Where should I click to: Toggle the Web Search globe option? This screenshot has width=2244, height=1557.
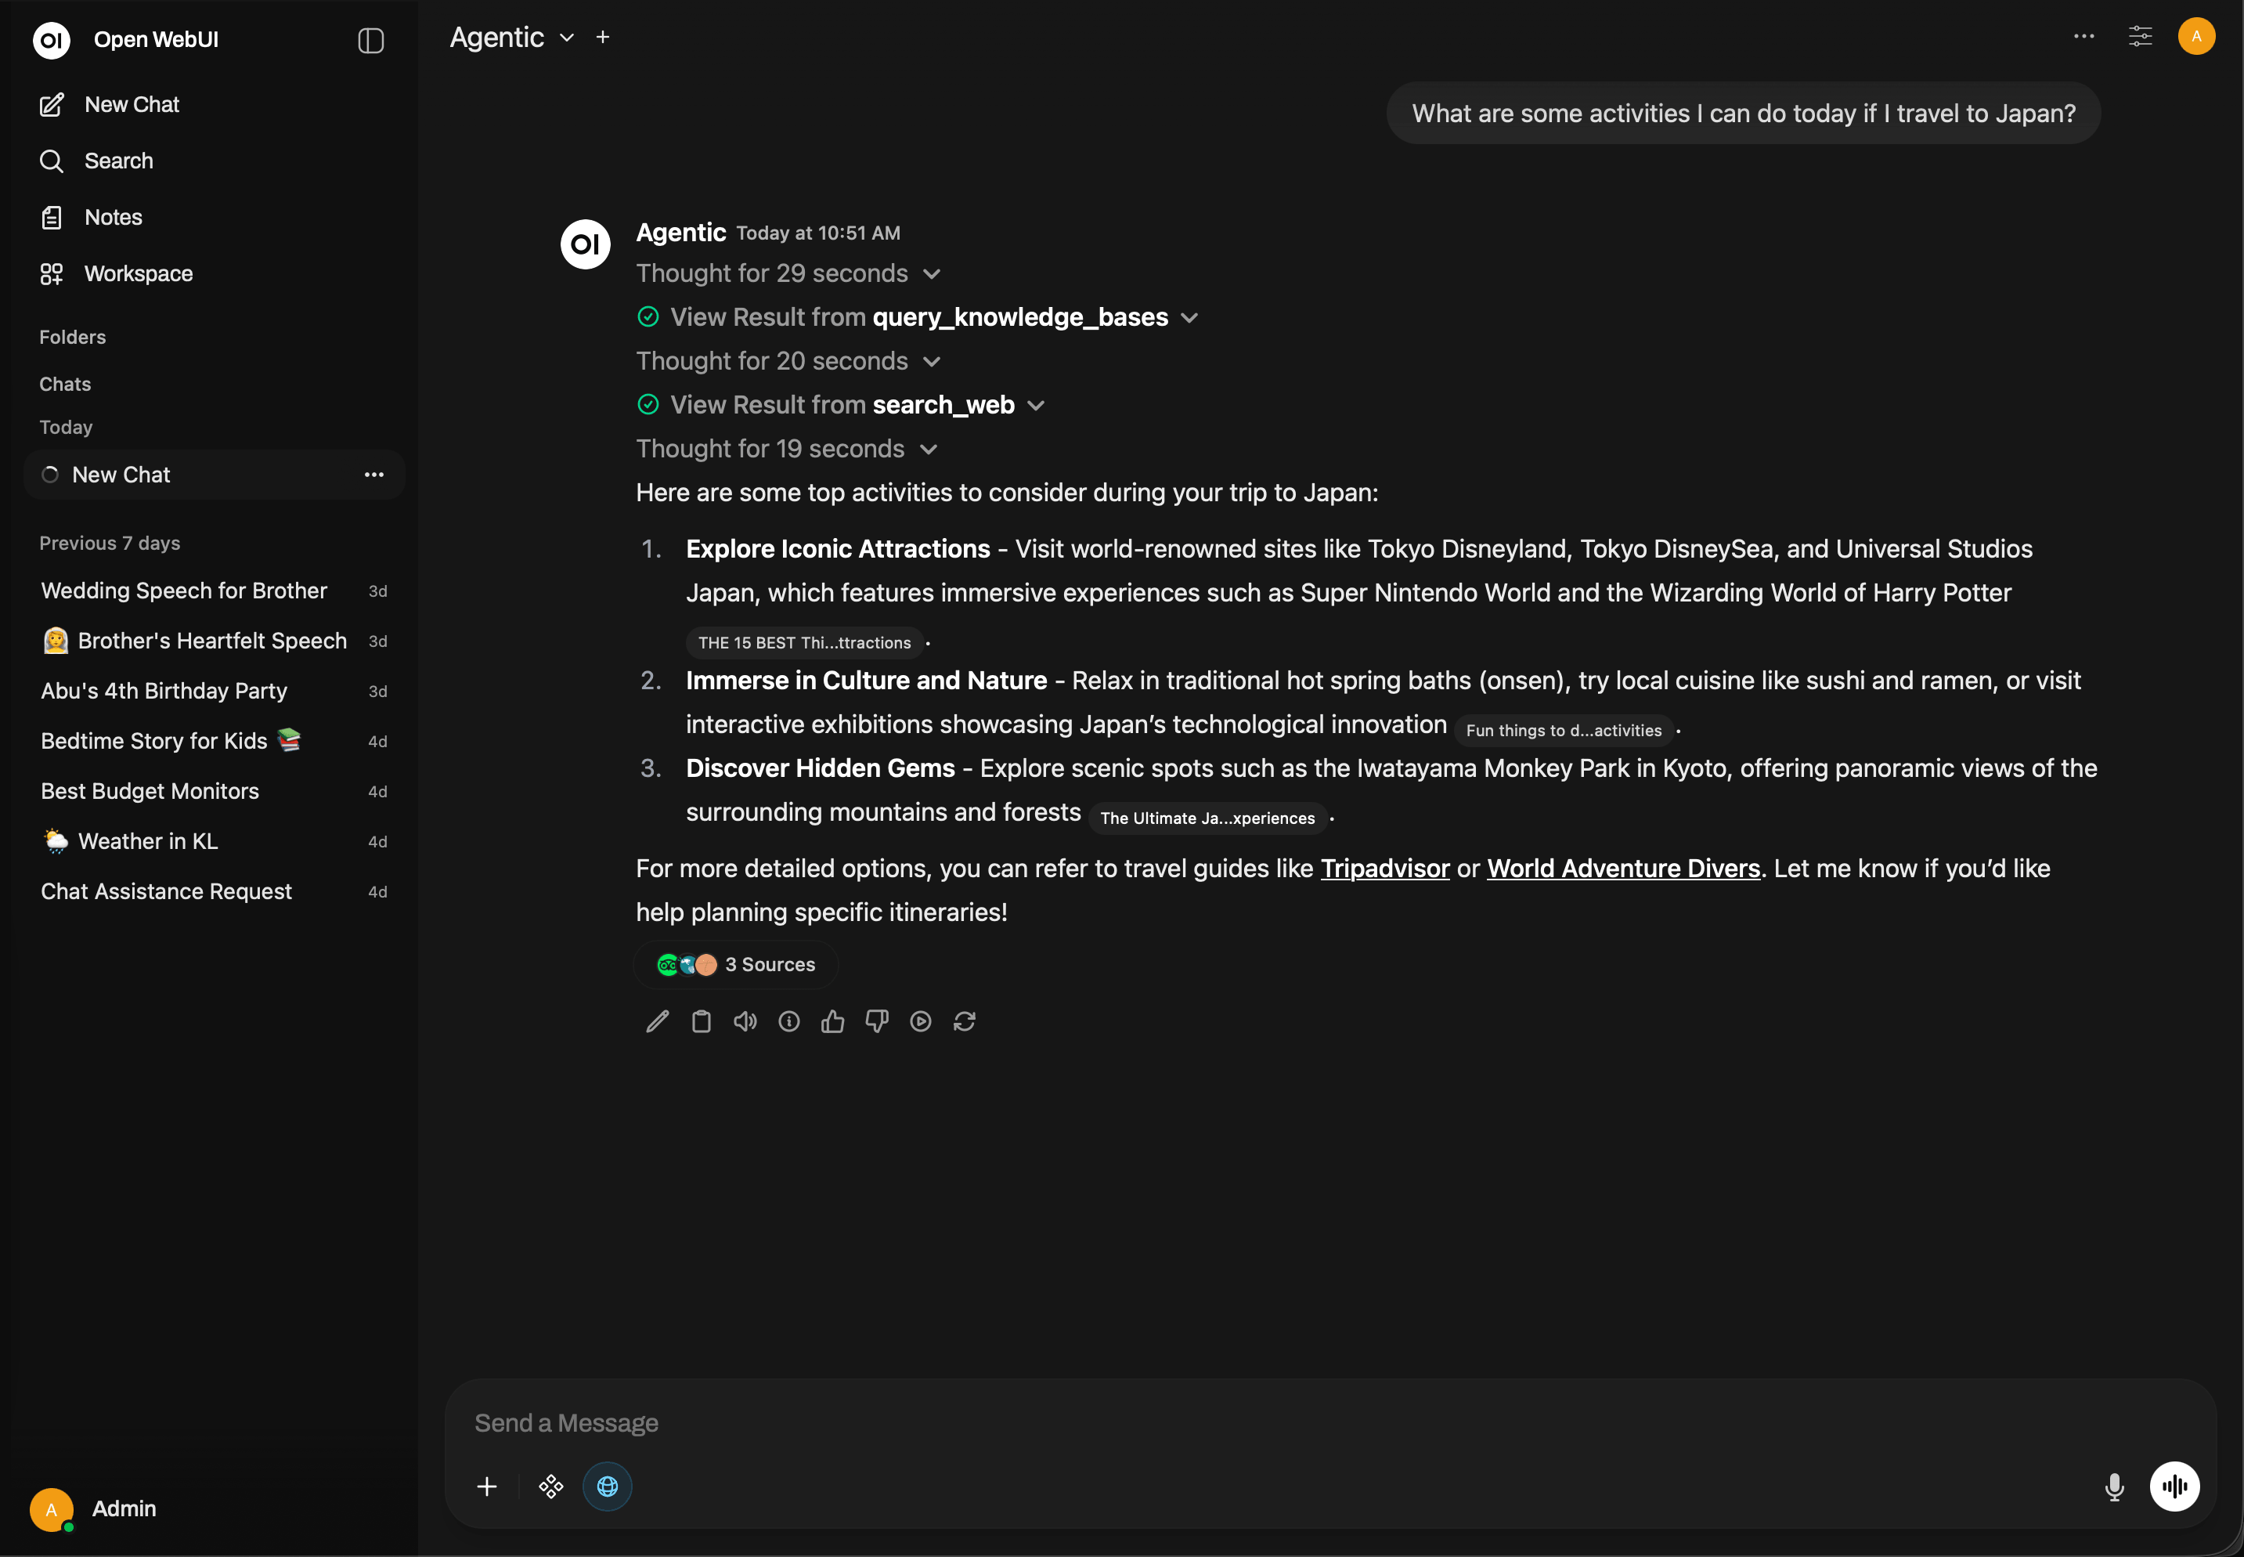click(605, 1486)
